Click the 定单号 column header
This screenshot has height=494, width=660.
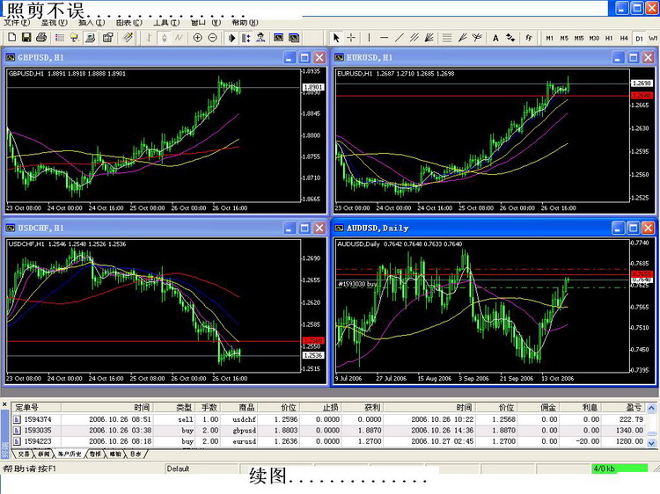36,407
